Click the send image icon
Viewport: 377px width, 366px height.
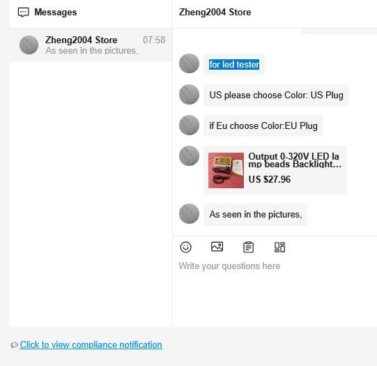click(x=217, y=247)
